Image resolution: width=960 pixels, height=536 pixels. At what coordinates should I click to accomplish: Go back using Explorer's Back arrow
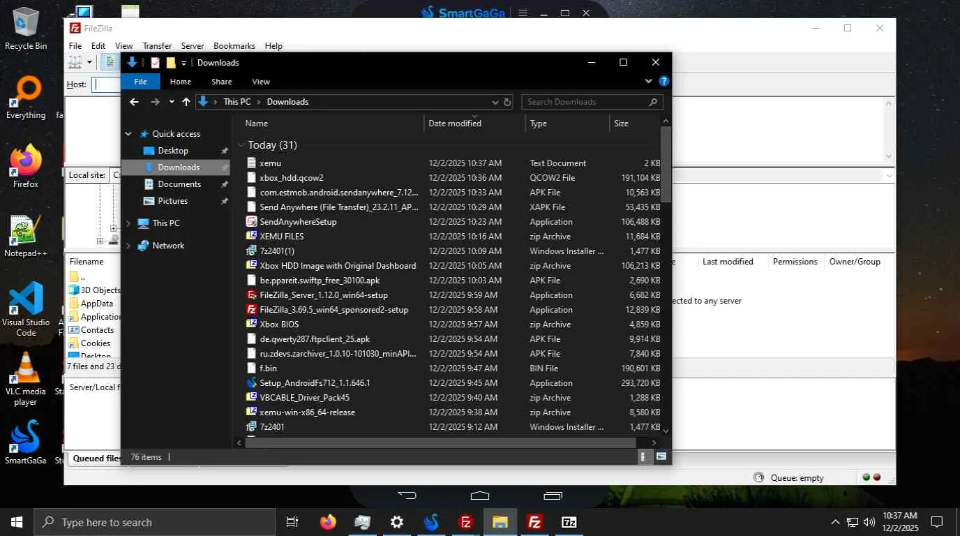tap(135, 102)
